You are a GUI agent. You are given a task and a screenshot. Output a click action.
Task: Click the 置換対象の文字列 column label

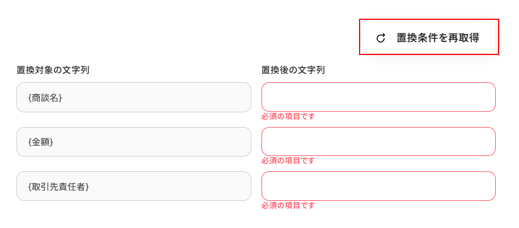(53, 70)
